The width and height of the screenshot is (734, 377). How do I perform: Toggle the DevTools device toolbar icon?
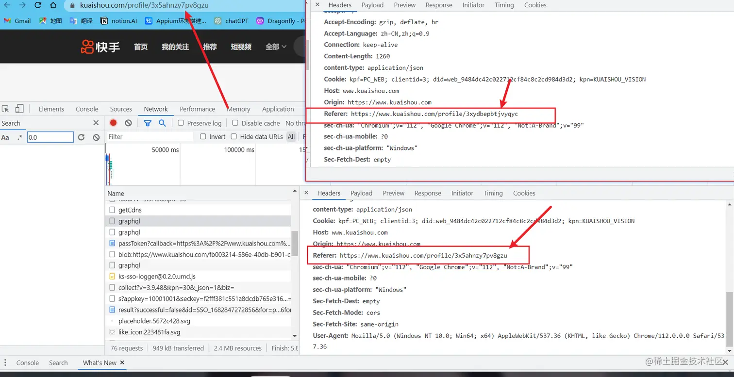tap(19, 109)
